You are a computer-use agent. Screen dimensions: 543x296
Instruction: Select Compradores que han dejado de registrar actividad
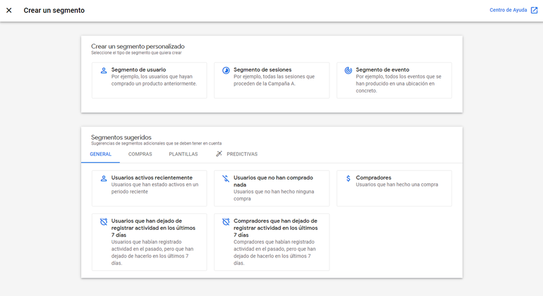(x=272, y=242)
